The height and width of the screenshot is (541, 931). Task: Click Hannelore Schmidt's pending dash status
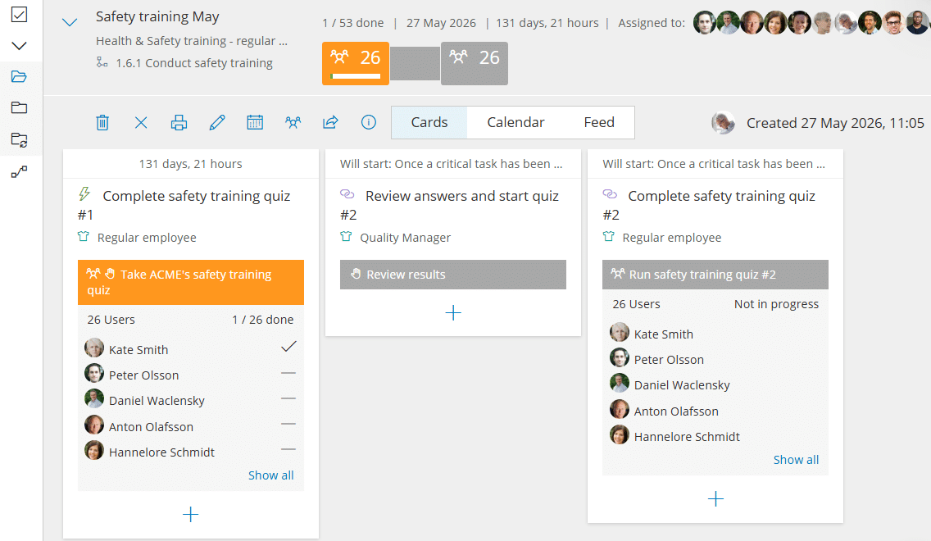tap(288, 449)
